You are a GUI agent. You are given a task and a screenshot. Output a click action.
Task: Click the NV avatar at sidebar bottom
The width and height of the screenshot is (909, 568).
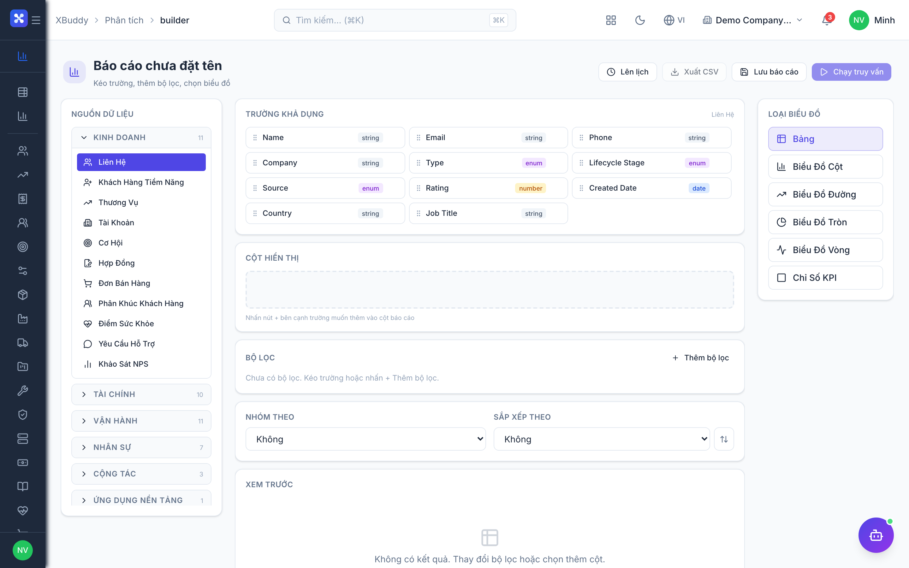[x=22, y=550]
